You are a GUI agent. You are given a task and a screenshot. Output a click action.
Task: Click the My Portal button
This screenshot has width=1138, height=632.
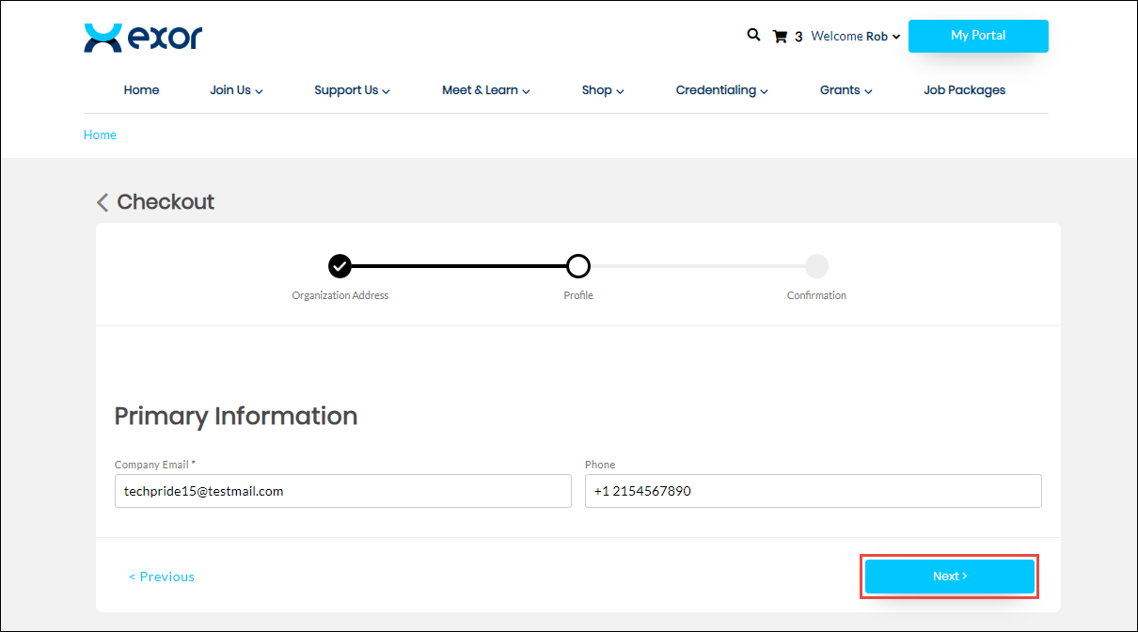[978, 36]
